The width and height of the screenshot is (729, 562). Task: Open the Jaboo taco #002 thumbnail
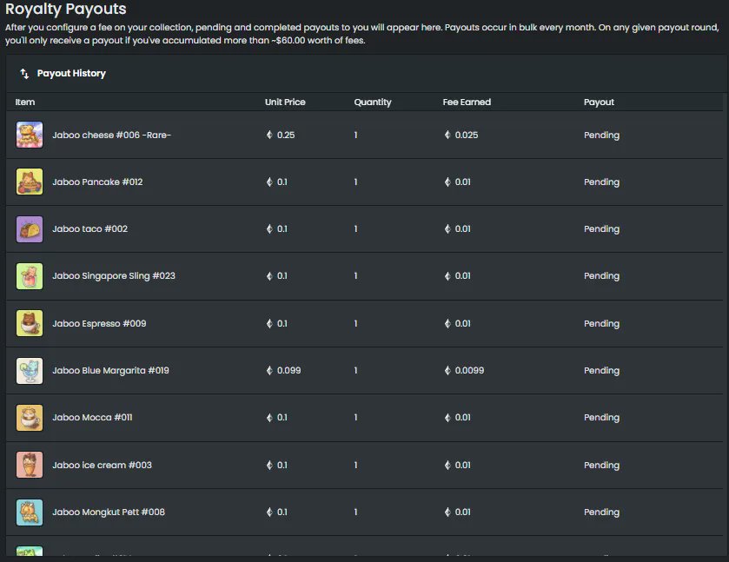[30, 229]
